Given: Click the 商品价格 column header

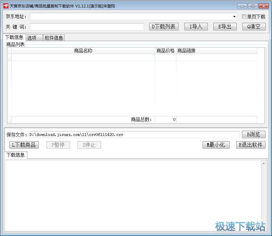Looking at the screenshot, I should point(165,51).
